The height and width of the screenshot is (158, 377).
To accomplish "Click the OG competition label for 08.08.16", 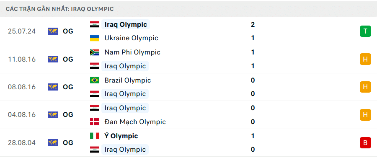I will point(68,87).
